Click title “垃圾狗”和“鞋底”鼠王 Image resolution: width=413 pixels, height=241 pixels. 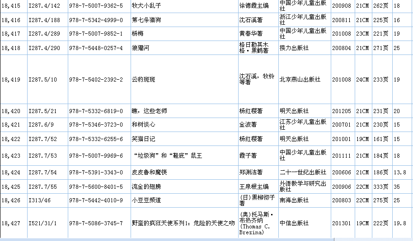[168, 156]
